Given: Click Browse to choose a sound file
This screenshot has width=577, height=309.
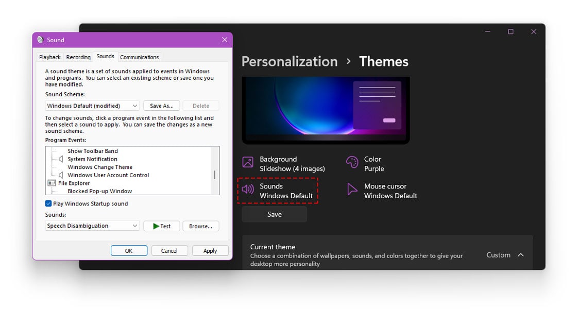Looking at the screenshot, I should tap(200, 226).
